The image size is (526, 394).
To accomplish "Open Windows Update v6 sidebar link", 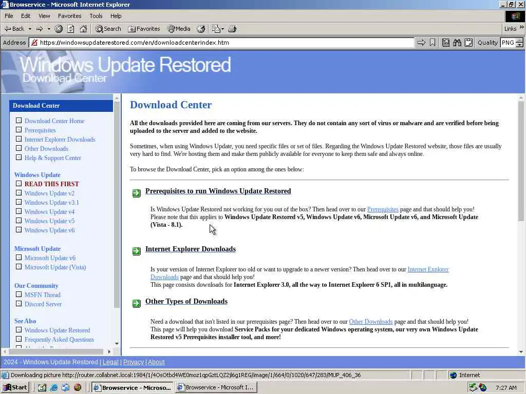I will pos(49,230).
